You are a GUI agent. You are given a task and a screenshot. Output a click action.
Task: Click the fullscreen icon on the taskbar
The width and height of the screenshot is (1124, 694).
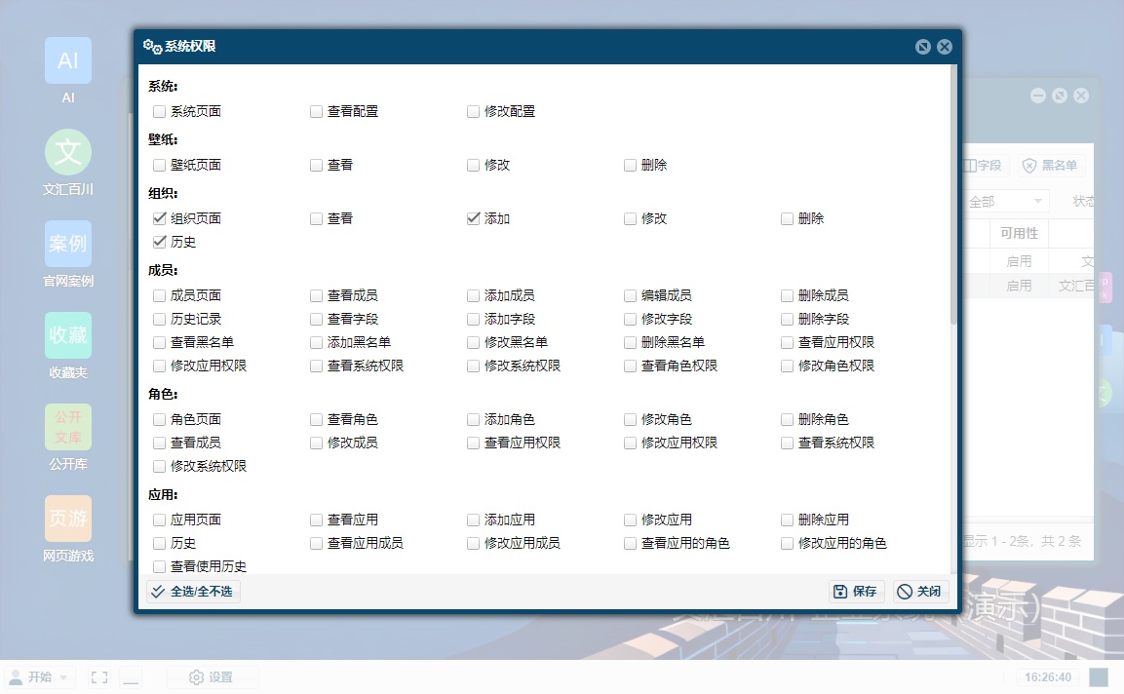(x=97, y=675)
